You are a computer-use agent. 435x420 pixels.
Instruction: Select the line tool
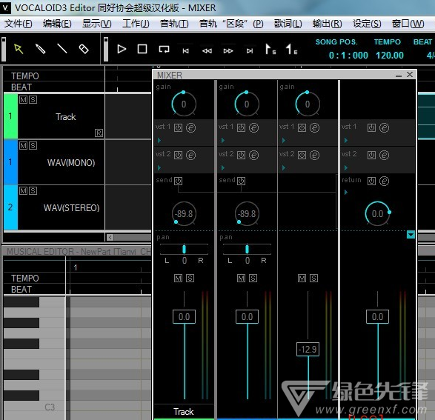tap(62, 49)
